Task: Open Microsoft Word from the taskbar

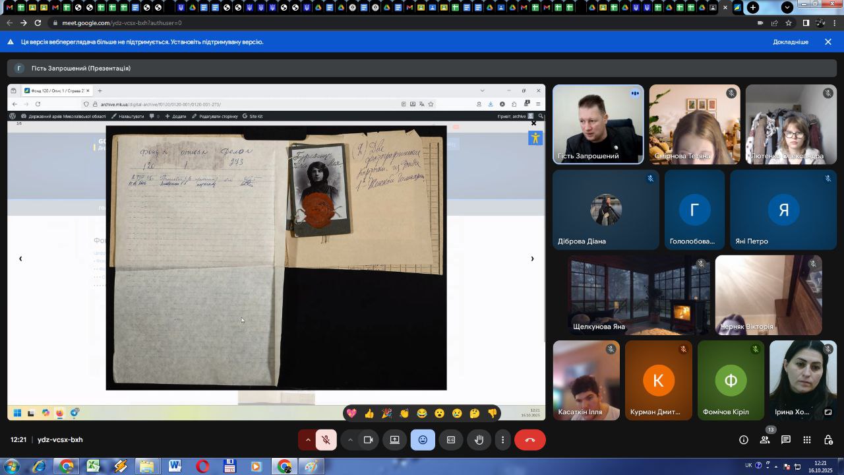Action: [x=175, y=466]
